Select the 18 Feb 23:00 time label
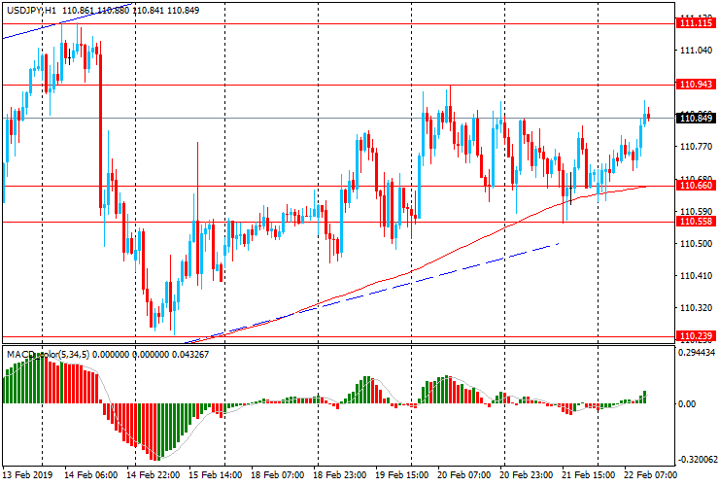Viewport: 719px width, 486px height. point(341,476)
